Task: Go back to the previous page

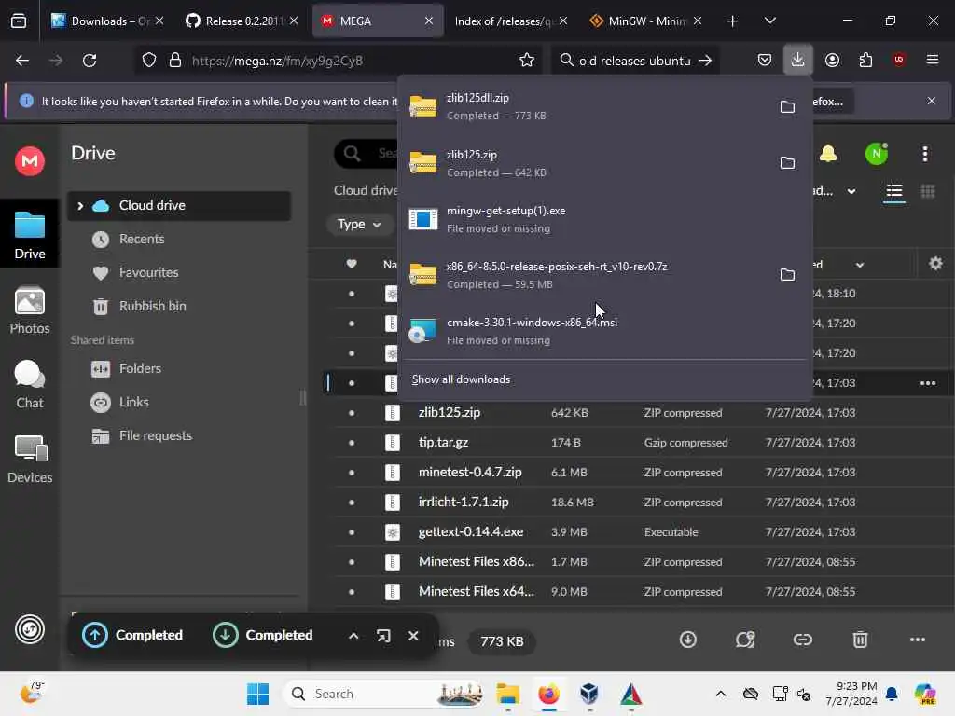Action: point(22,61)
